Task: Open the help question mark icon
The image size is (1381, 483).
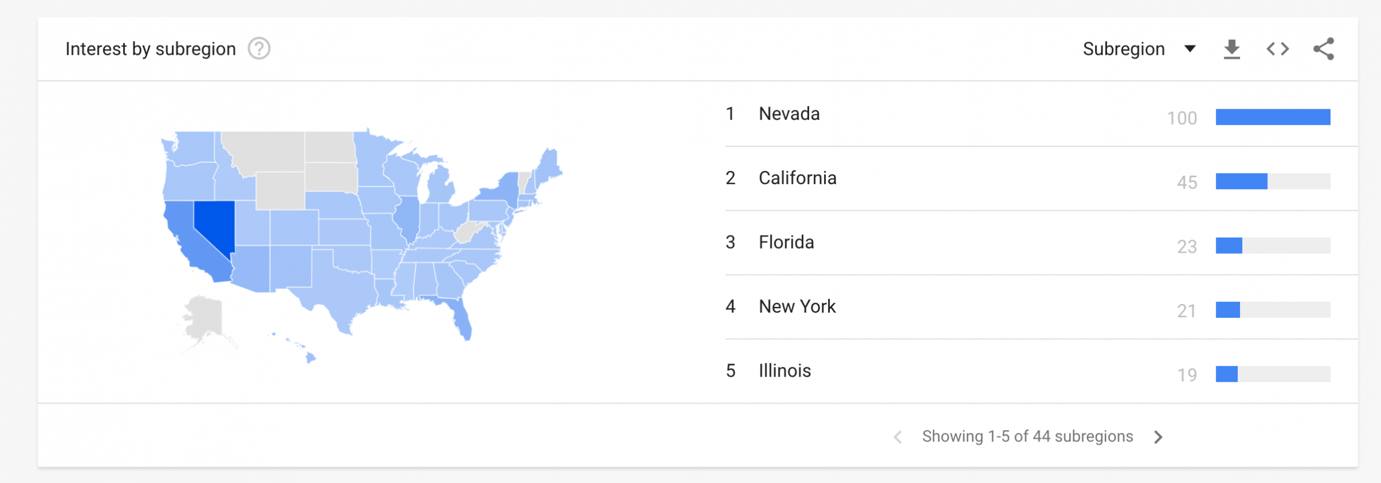Action: click(x=259, y=49)
